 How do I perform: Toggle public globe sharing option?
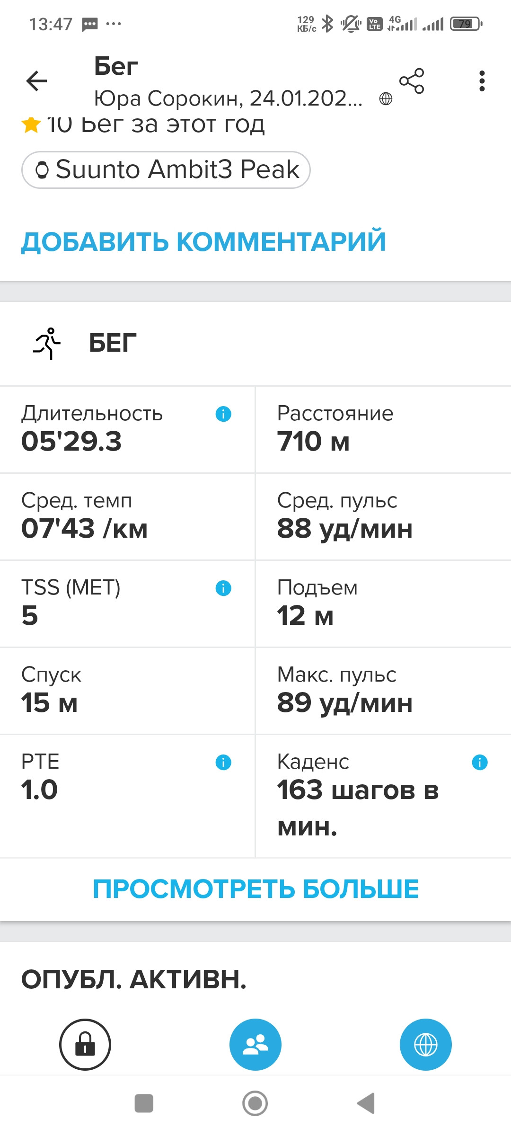426,1044
